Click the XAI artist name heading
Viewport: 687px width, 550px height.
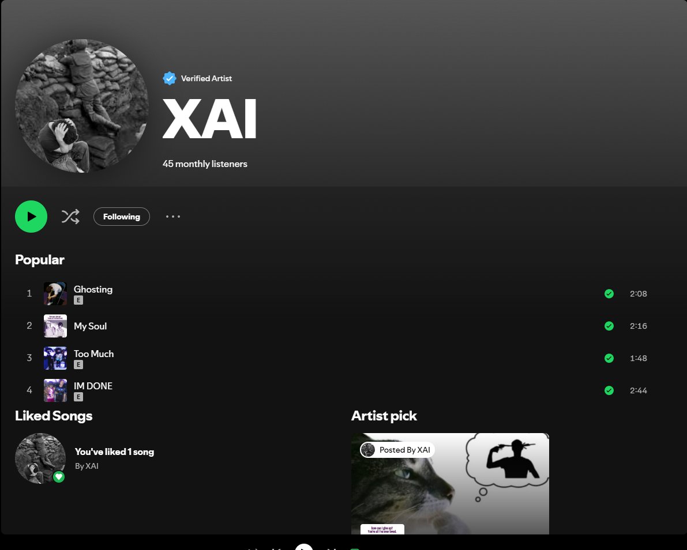[209, 119]
